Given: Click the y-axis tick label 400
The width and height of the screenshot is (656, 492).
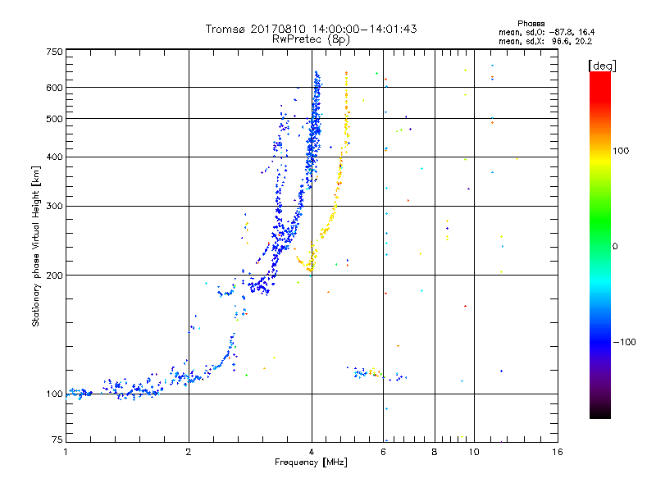Looking at the screenshot, I should pyautogui.click(x=55, y=157).
